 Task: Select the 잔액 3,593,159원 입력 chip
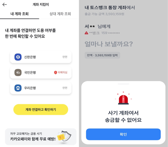coord(102,55)
